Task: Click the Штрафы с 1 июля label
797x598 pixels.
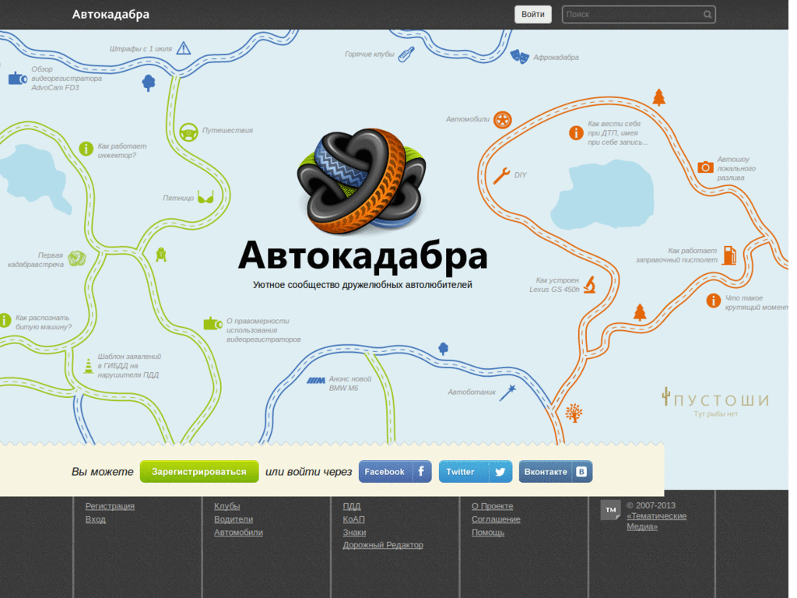Action: [141, 49]
